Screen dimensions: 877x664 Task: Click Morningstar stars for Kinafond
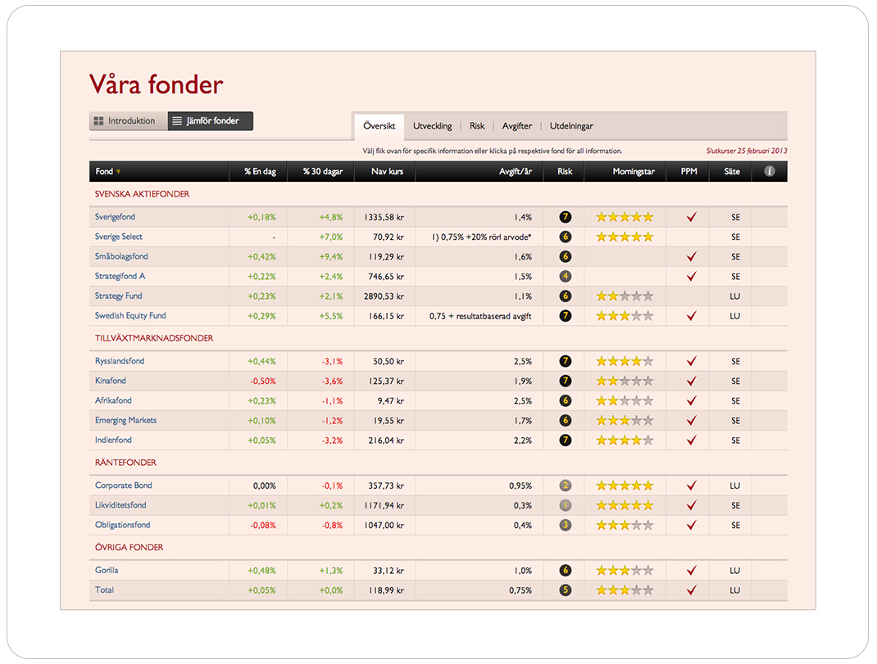[x=625, y=381]
